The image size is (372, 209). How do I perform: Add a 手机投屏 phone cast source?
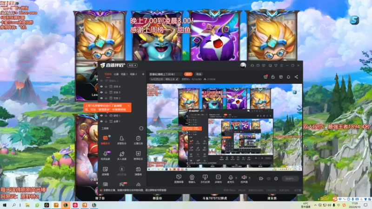[x=205, y=179]
